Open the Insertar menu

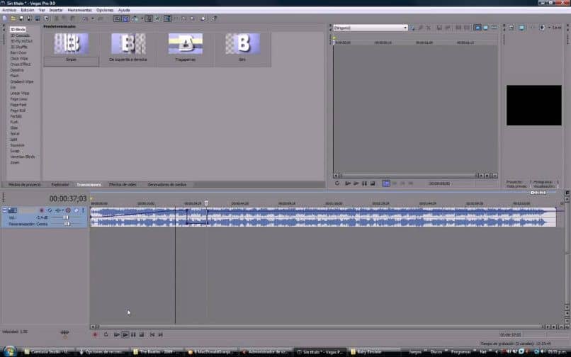click(x=56, y=10)
